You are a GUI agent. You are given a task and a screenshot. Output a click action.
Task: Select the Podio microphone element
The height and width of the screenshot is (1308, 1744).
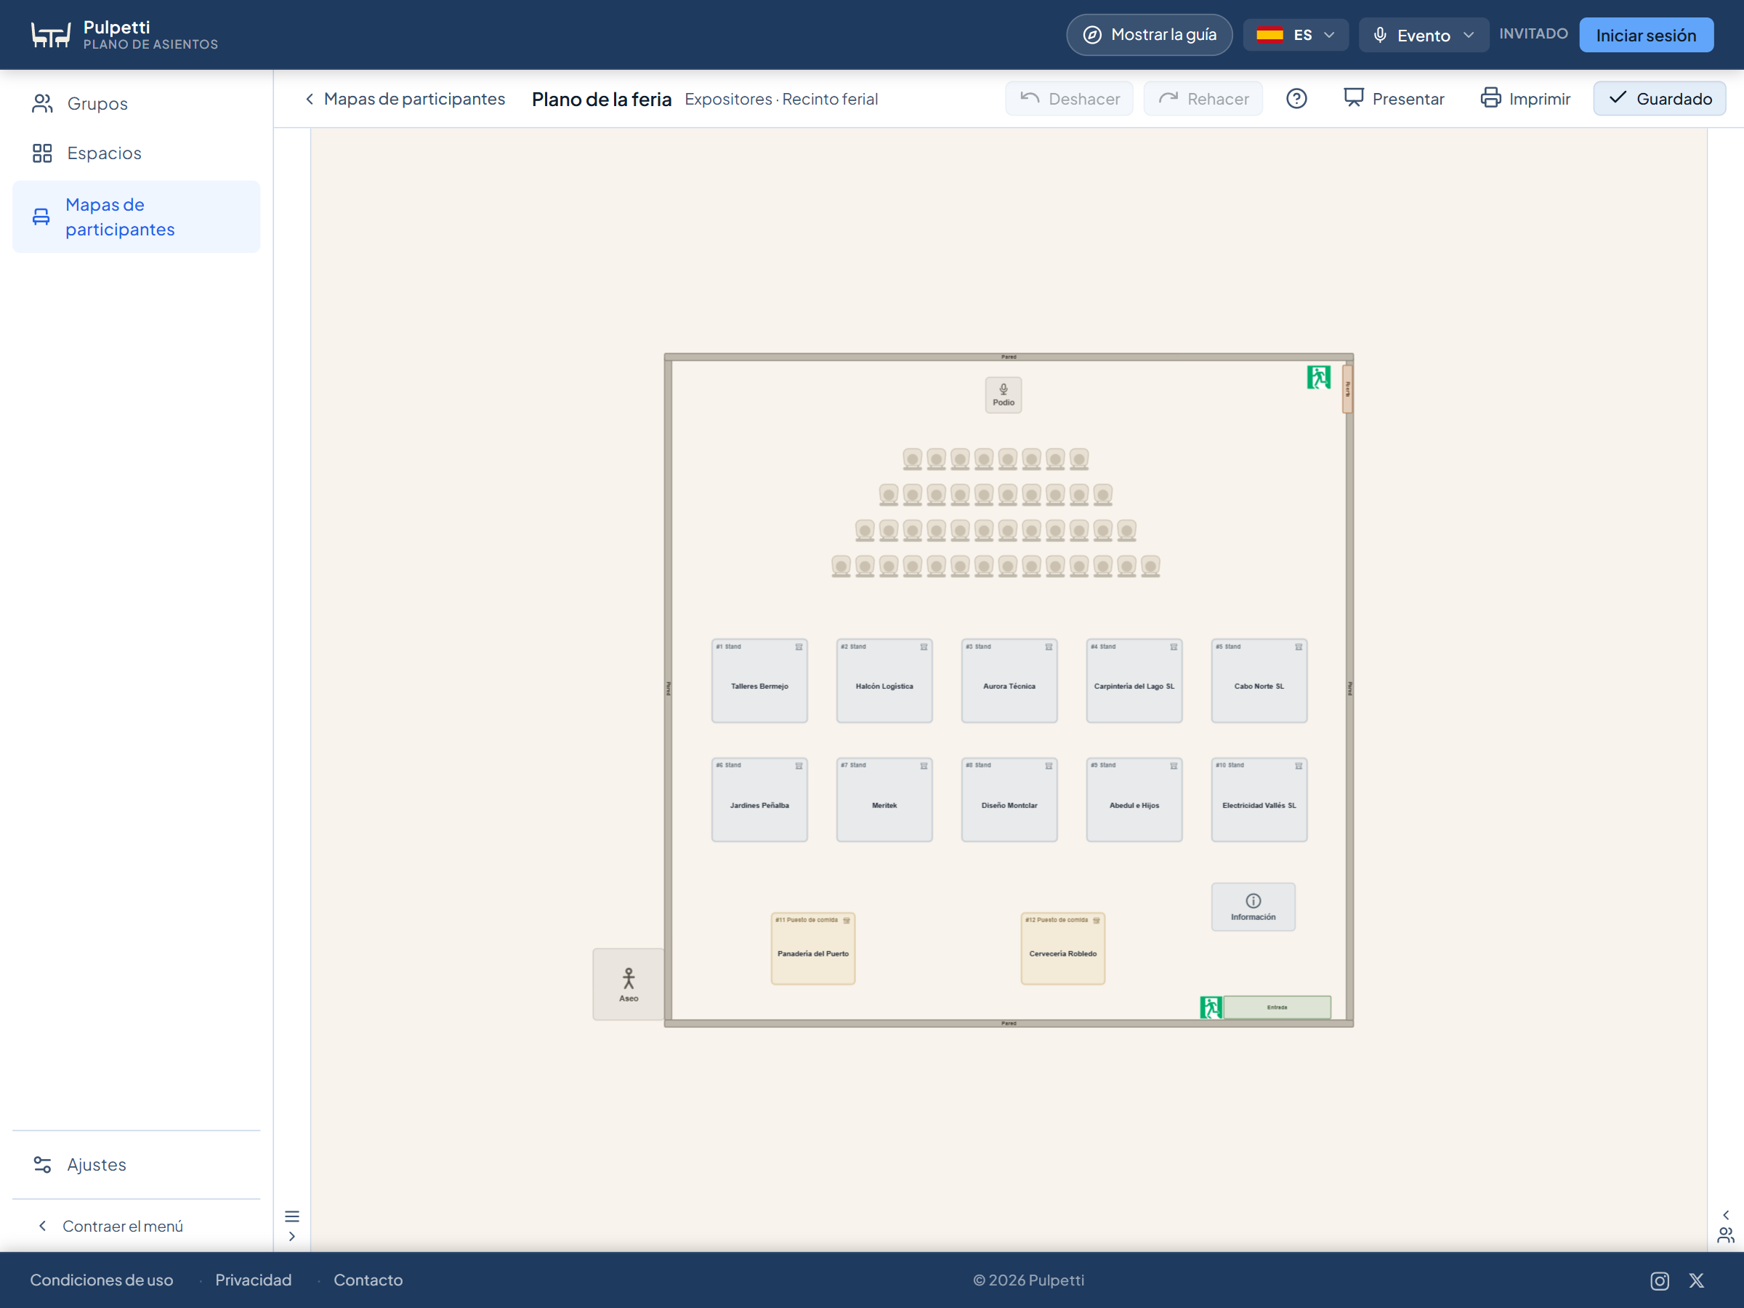pos(1004,395)
